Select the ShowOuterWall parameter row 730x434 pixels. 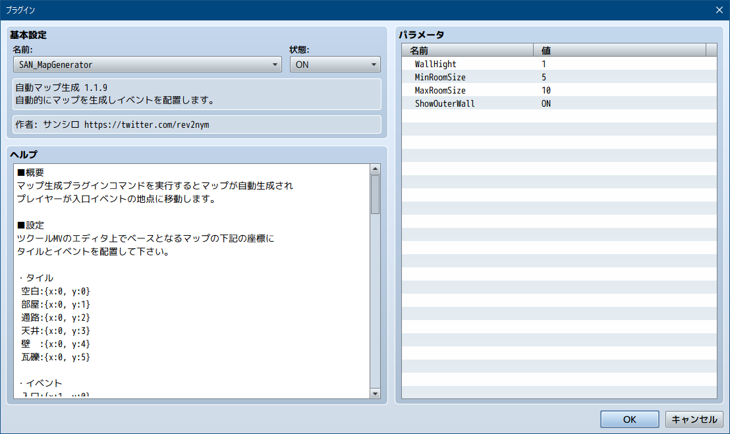[444, 103]
